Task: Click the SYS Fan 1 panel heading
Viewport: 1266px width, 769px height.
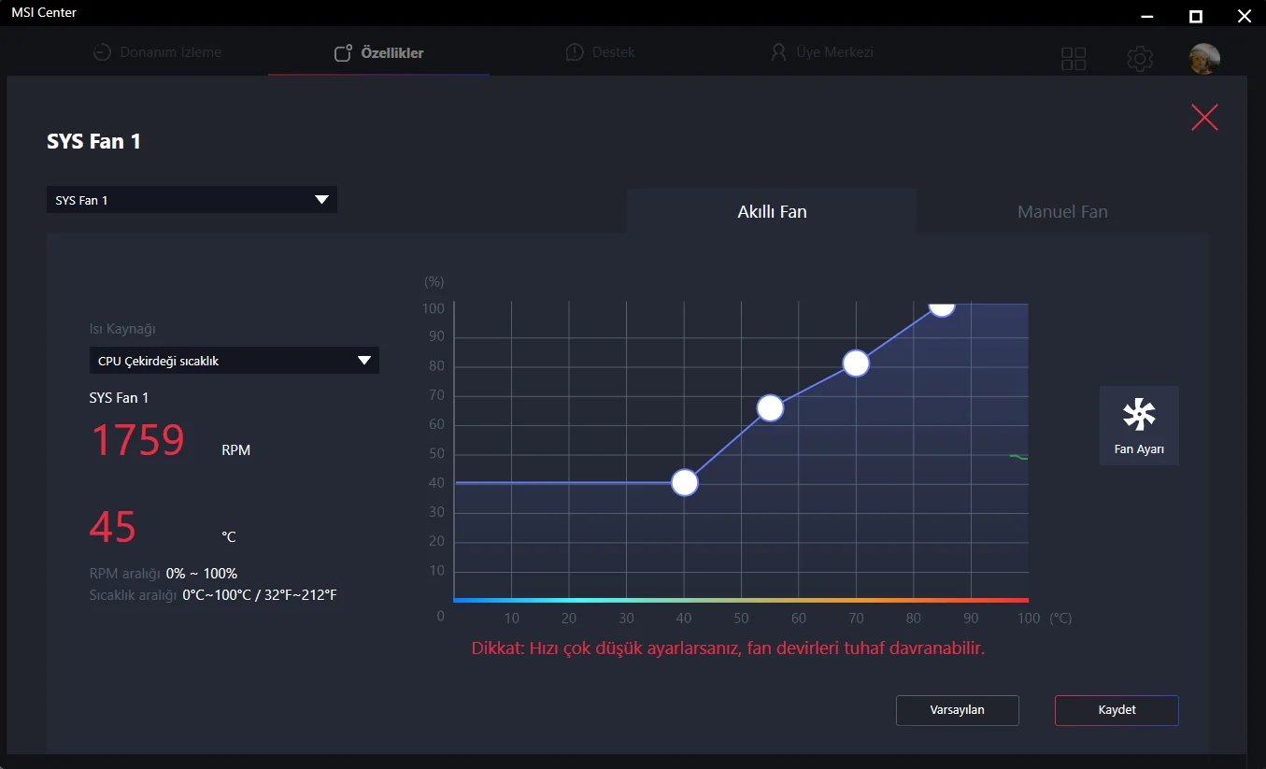Action: point(94,142)
